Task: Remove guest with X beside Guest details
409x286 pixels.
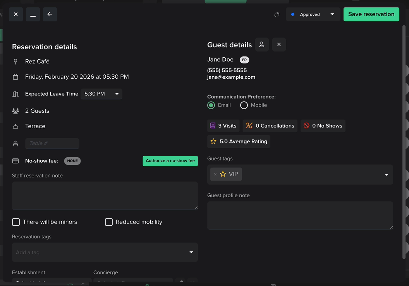Action: click(279, 45)
